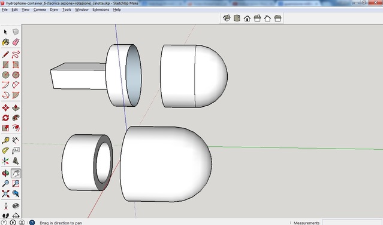383x225 pixels.
Task: Click the geo-location status bar icon
Action: pyautogui.click(x=4, y=223)
